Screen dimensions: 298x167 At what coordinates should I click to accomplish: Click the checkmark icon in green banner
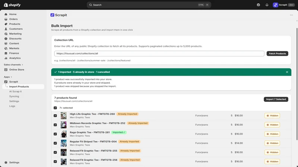point(56,72)
